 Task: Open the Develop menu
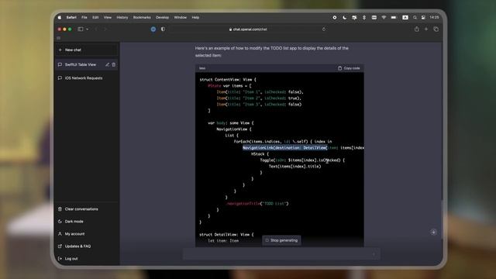[162, 17]
